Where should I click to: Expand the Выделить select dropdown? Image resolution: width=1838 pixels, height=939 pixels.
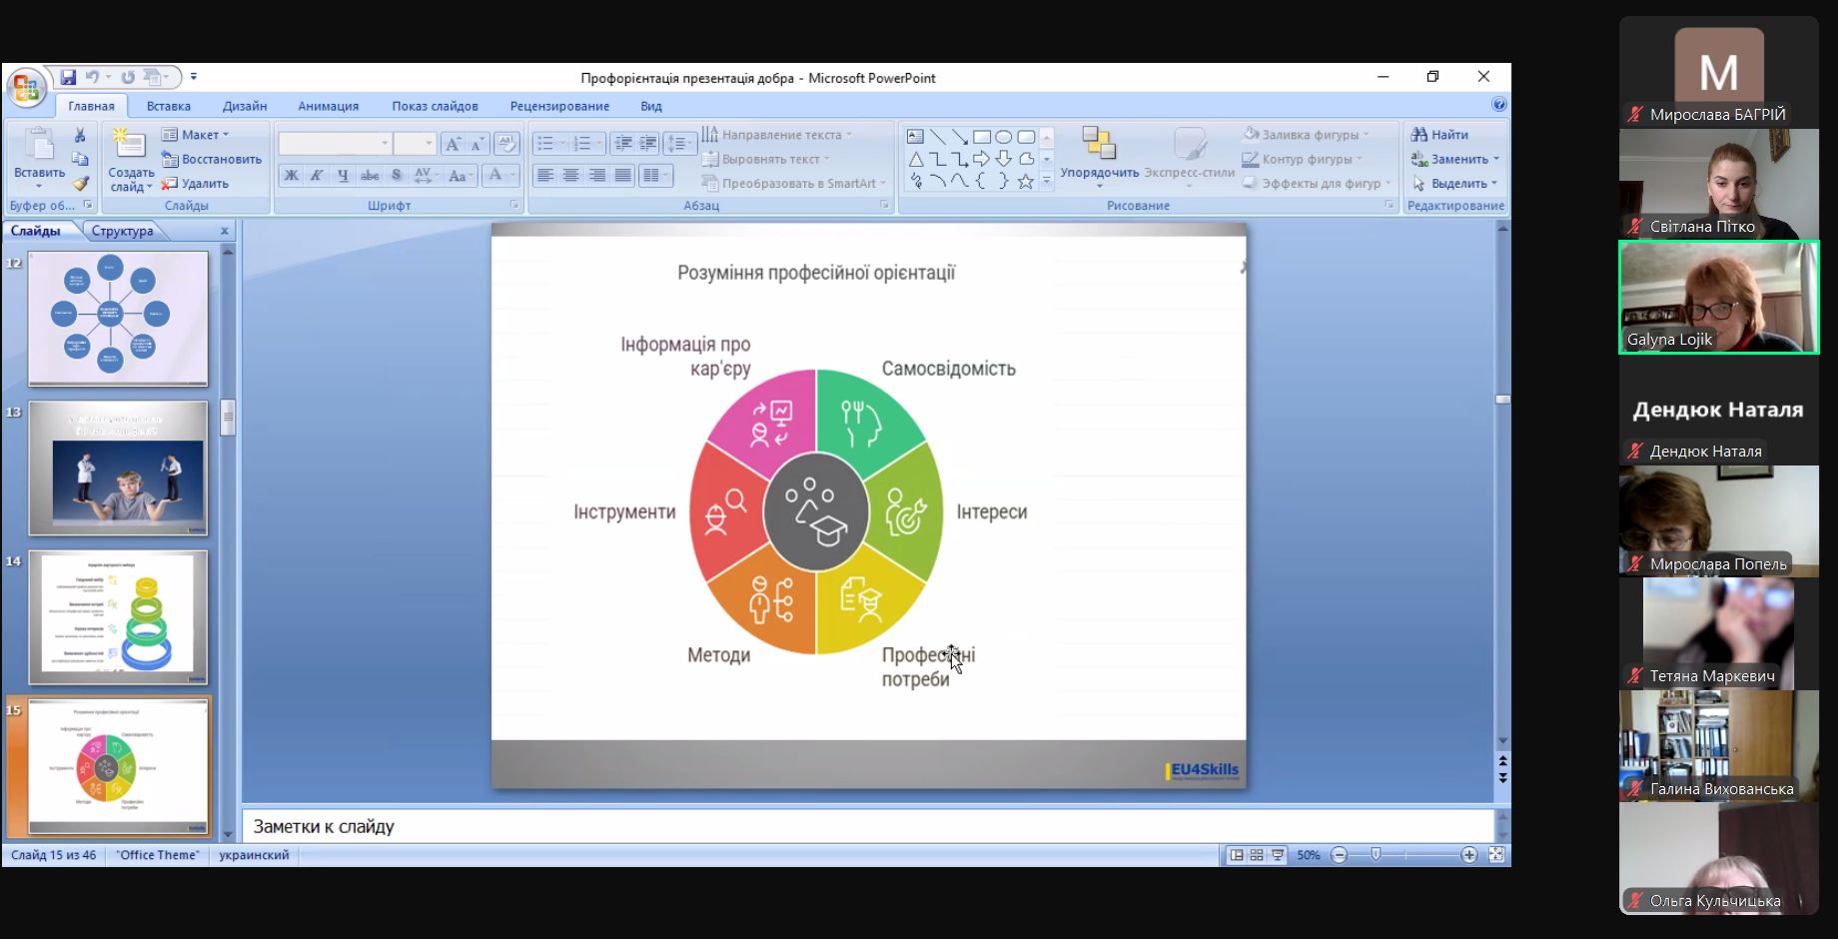(x=1455, y=184)
